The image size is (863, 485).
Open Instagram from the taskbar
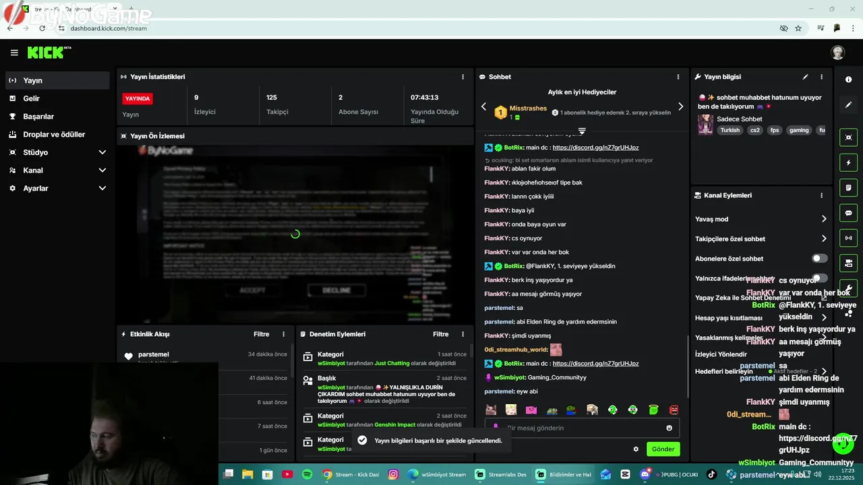tap(393, 474)
